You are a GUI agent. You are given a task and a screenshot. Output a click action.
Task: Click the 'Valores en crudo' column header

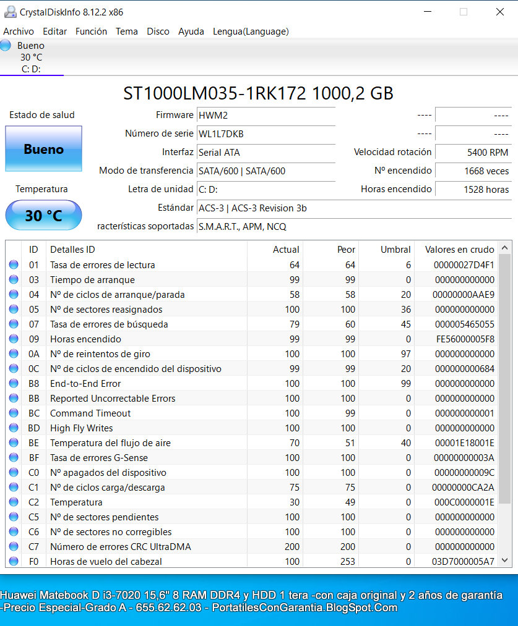tap(457, 250)
